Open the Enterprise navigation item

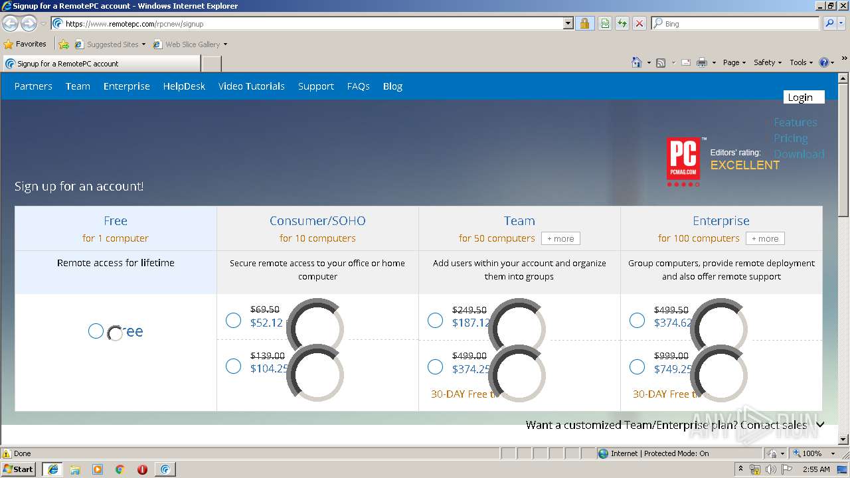pyautogui.click(x=126, y=86)
